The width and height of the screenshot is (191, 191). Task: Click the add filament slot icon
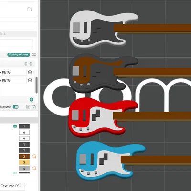point(32,64)
